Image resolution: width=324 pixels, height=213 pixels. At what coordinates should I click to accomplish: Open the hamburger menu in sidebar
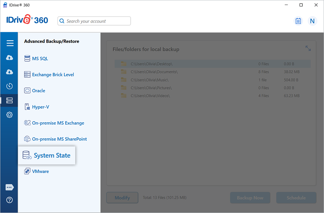tap(10, 43)
